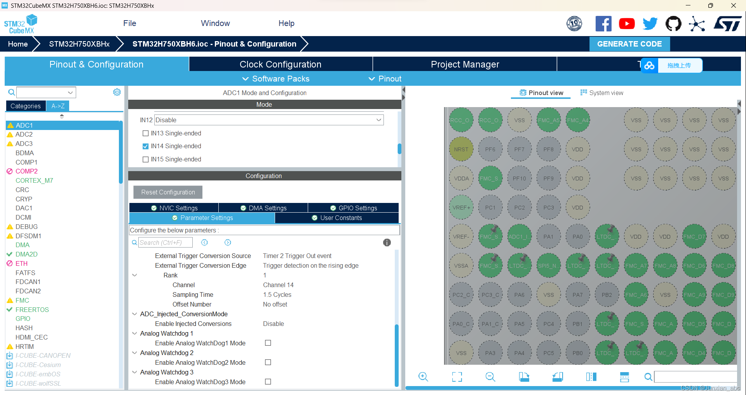Open the DMA Settings tab
The width and height of the screenshot is (746, 395).
pos(263,208)
